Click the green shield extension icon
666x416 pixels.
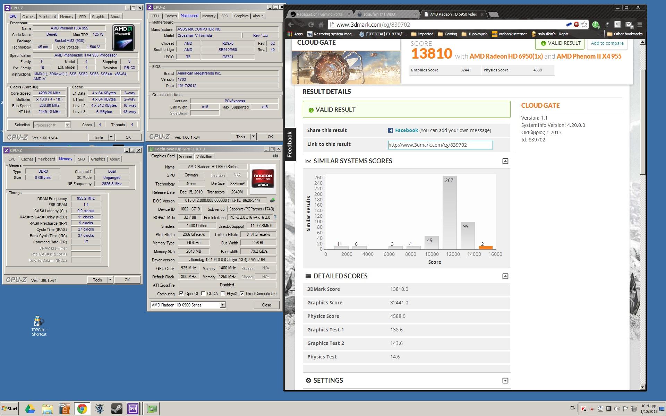pos(596,25)
